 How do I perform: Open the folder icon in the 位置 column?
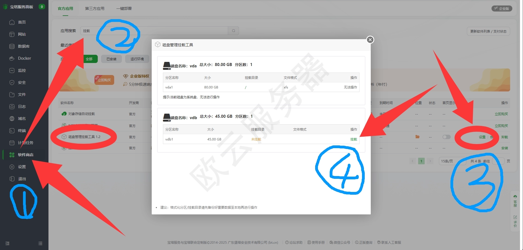point(417,137)
